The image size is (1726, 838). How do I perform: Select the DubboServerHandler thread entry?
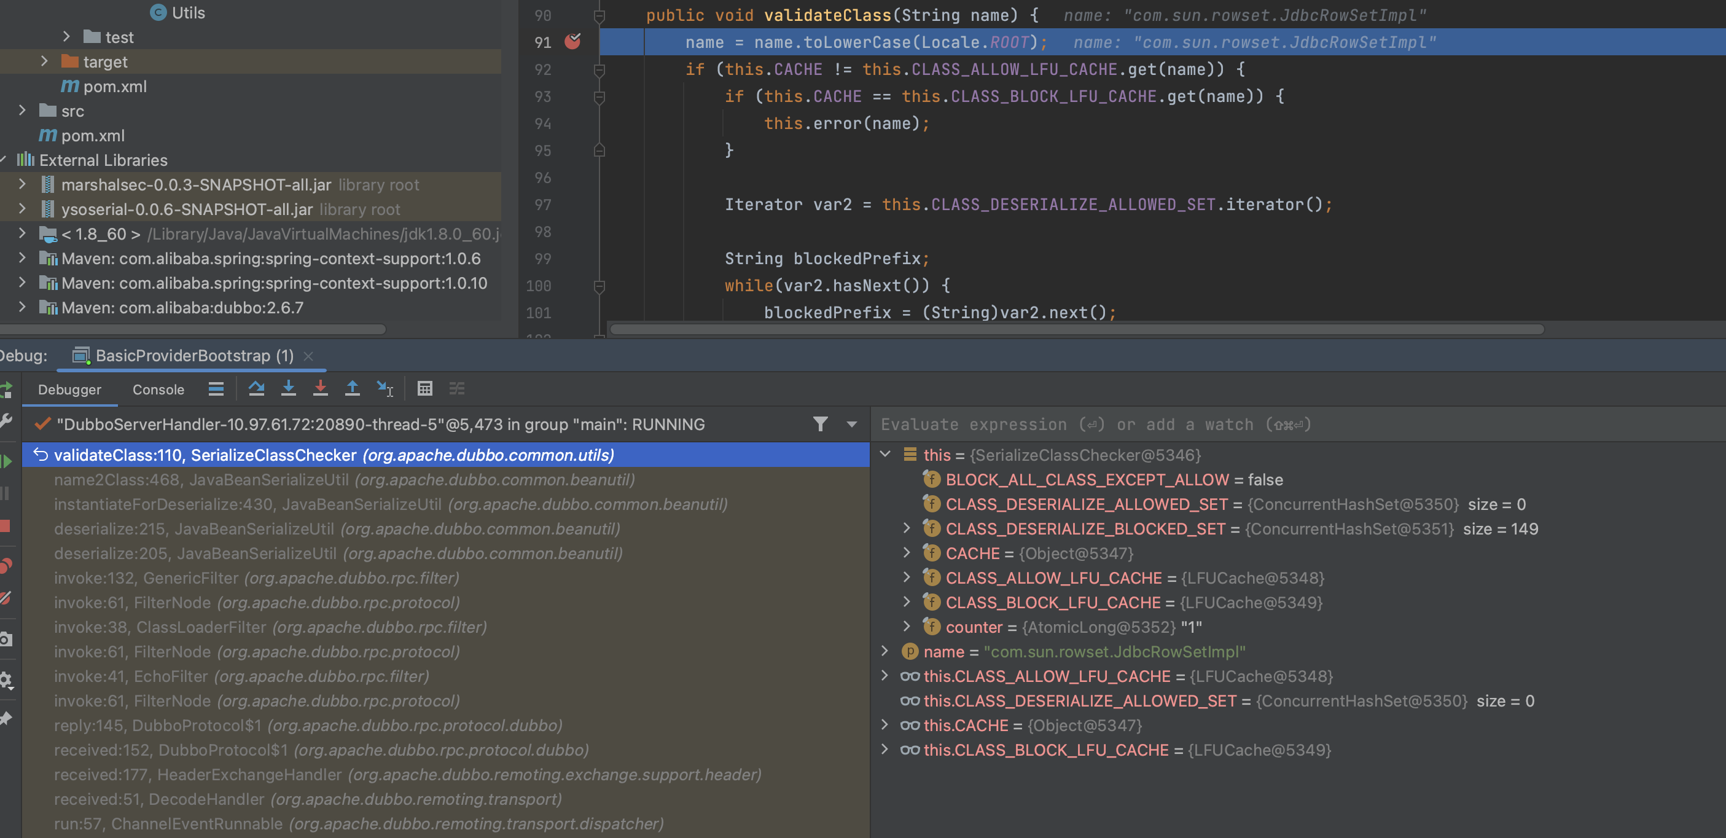pyautogui.click(x=380, y=425)
